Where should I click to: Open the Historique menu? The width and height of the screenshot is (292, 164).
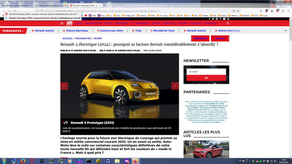point(29,1)
